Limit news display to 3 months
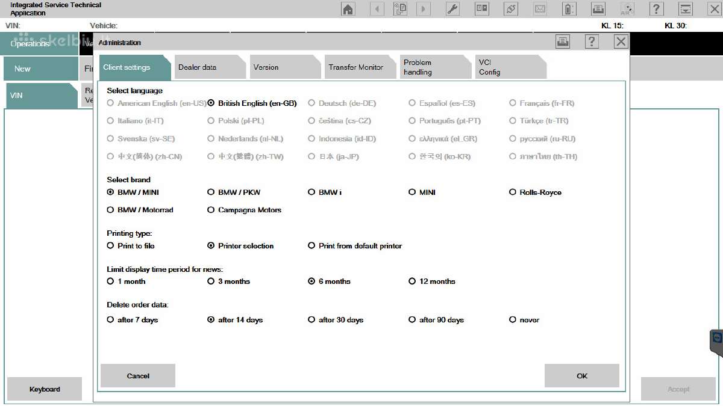Viewport: 723px width, 406px height. (x=228, y=281)
